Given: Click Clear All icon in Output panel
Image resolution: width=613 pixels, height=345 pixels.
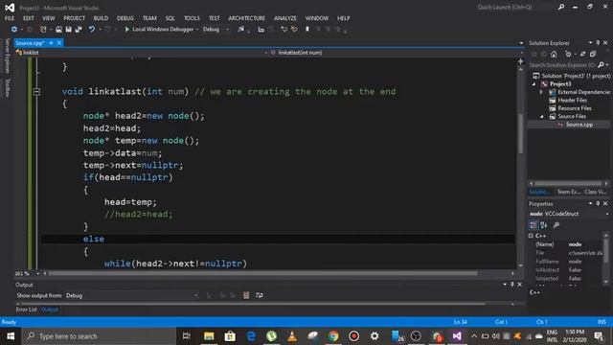Looking at the screenshot, I should click(x=246, y=295).
